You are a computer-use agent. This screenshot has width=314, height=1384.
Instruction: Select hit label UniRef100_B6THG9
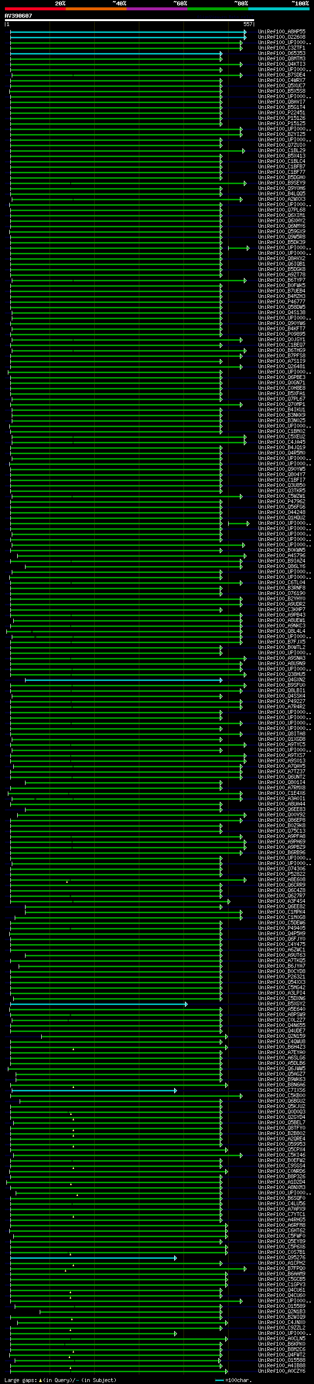point(282,351)
